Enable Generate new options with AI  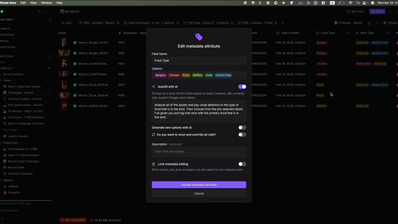(x=242, y=128)
